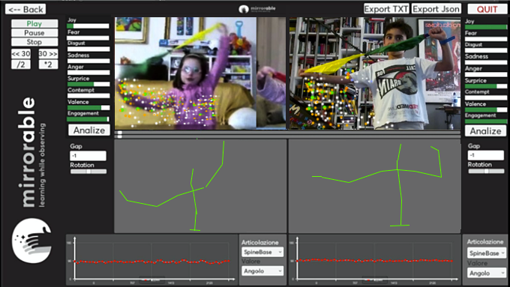Image resolution: width=510 pixels, height=287 pixels.
Task: Click the left Anger label
Action: tap(76, 67)
